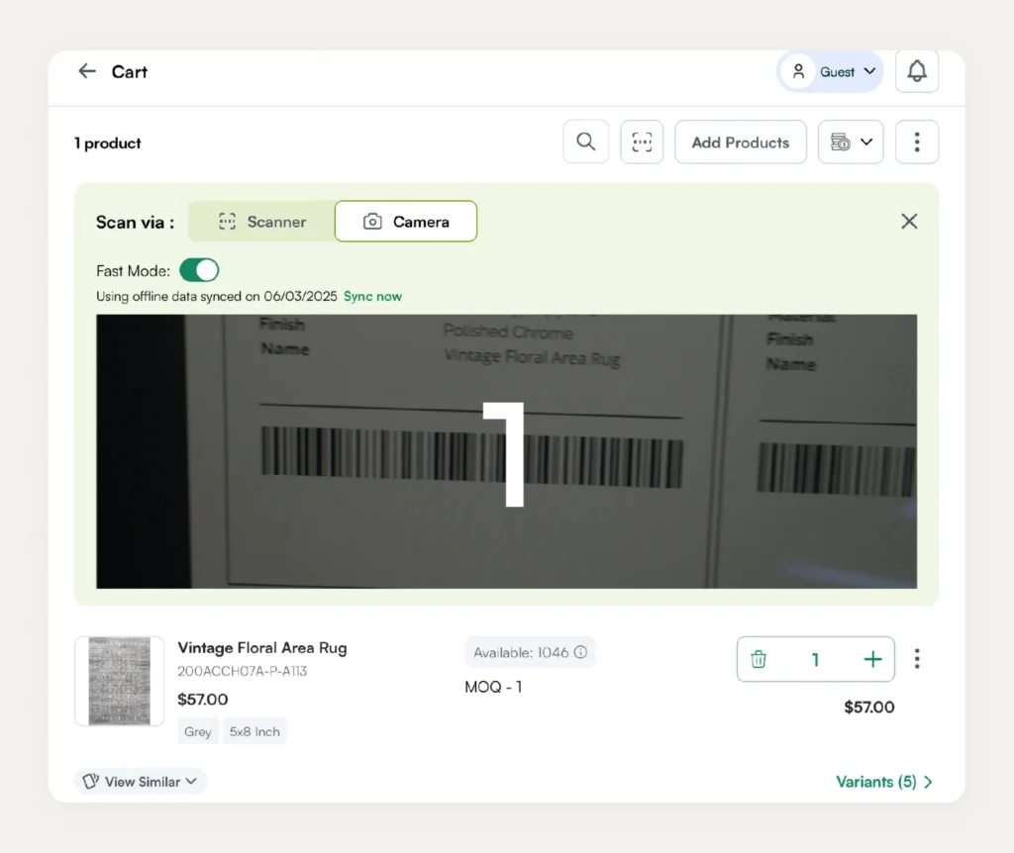The image size is (1014, 853).
Task: Click the 1 product count label
Action: [107, 142]
